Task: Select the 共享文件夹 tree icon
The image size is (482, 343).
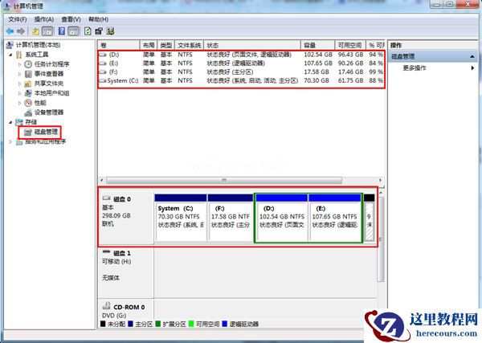Action: click(28, 84)
